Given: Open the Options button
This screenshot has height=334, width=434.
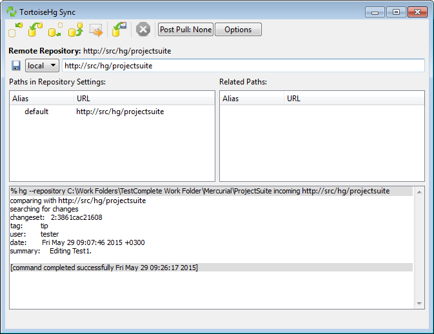Looking at the screenshot, I should [238, 30].
